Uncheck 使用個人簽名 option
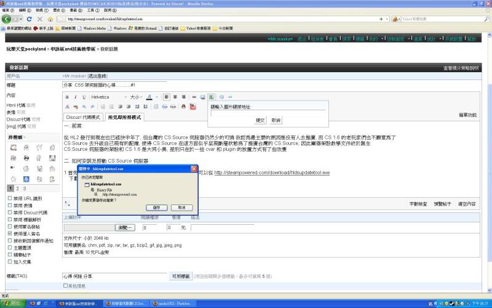 (x=10, y=233)
